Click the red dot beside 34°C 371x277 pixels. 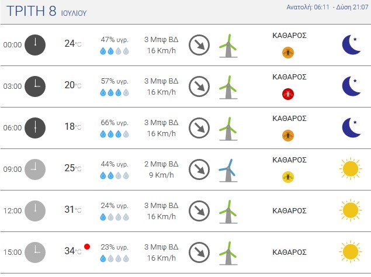pos(87,247)
